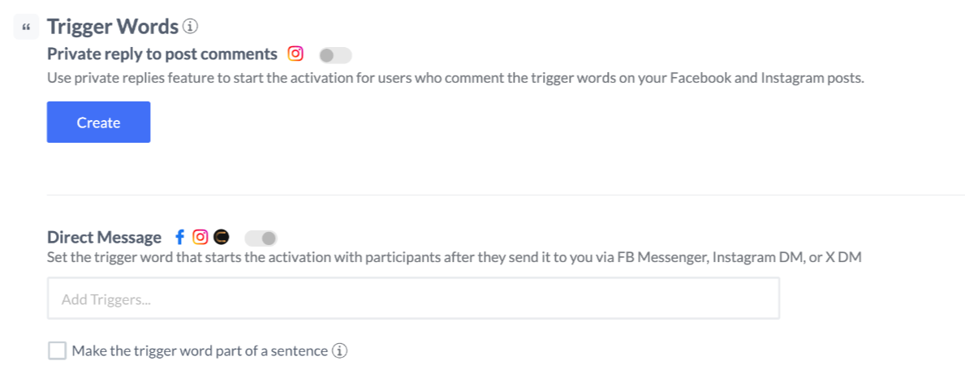Image resolution: width=965 pixels, height=378 pixels.
Task: Click the Facebook icon beside Direct Message
Action: (179, 238)
